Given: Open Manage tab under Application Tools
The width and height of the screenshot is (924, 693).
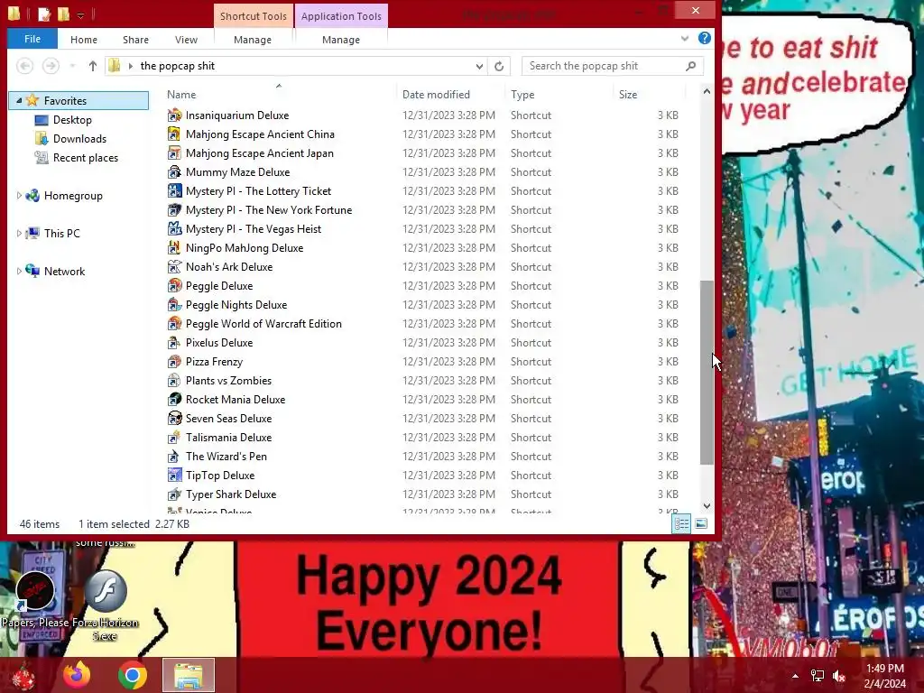Looking at the screenshot, I should tap(341, 40).
